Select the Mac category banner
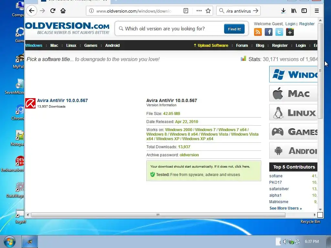 (294, 93)
